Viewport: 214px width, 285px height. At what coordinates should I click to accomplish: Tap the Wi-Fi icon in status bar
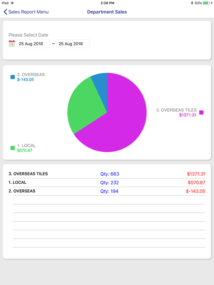tap(12, 3)
